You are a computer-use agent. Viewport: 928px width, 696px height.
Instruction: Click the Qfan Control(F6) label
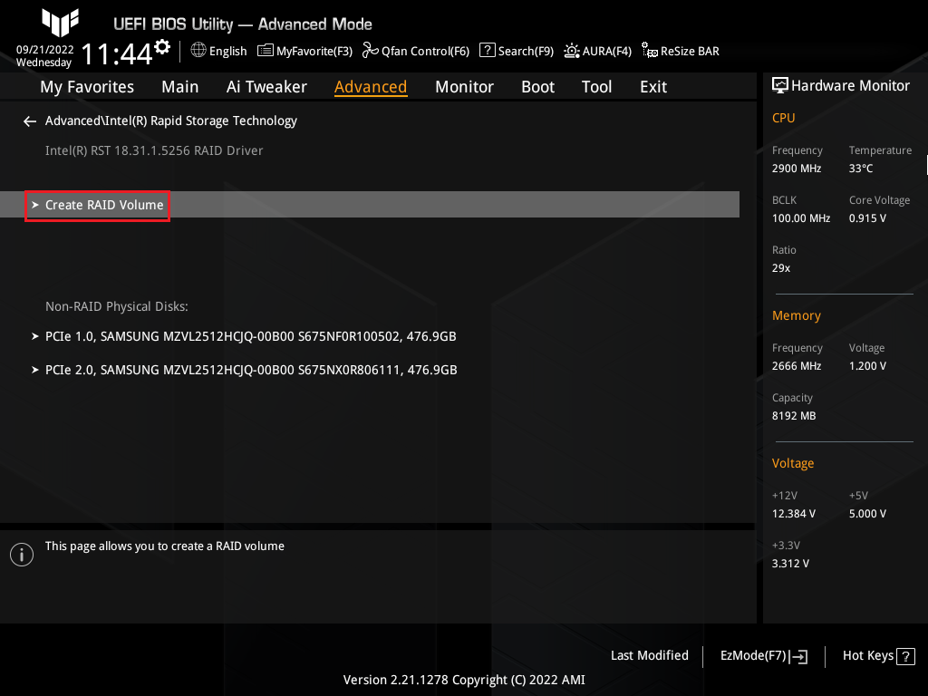click(x=425, y=52)
